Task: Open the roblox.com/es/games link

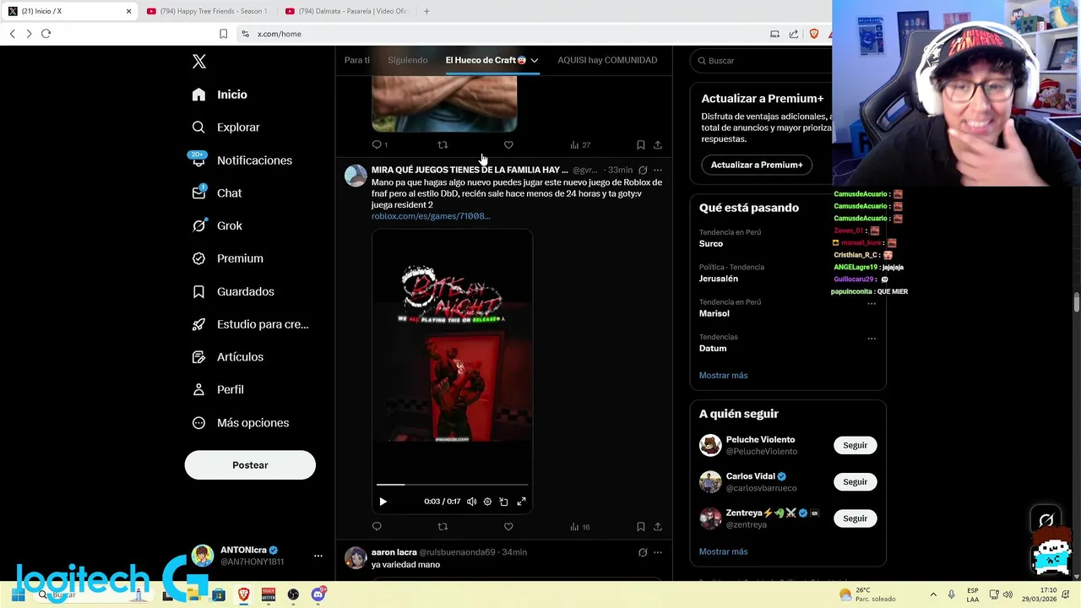Action: 431,216
